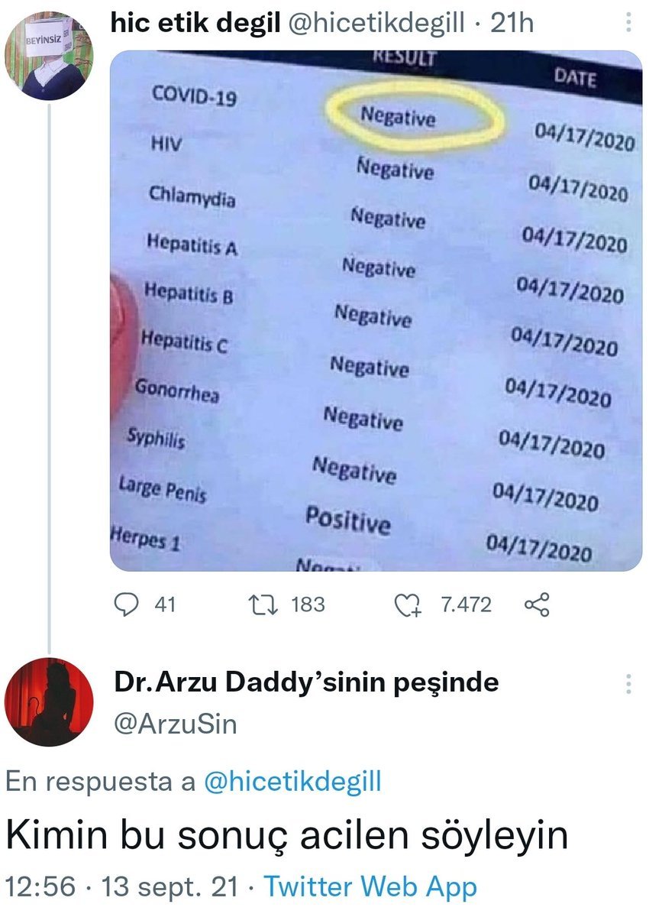Like the tweet with the heart icon
Viewport: 662px width, 917px height.
(x=408, y=606)
